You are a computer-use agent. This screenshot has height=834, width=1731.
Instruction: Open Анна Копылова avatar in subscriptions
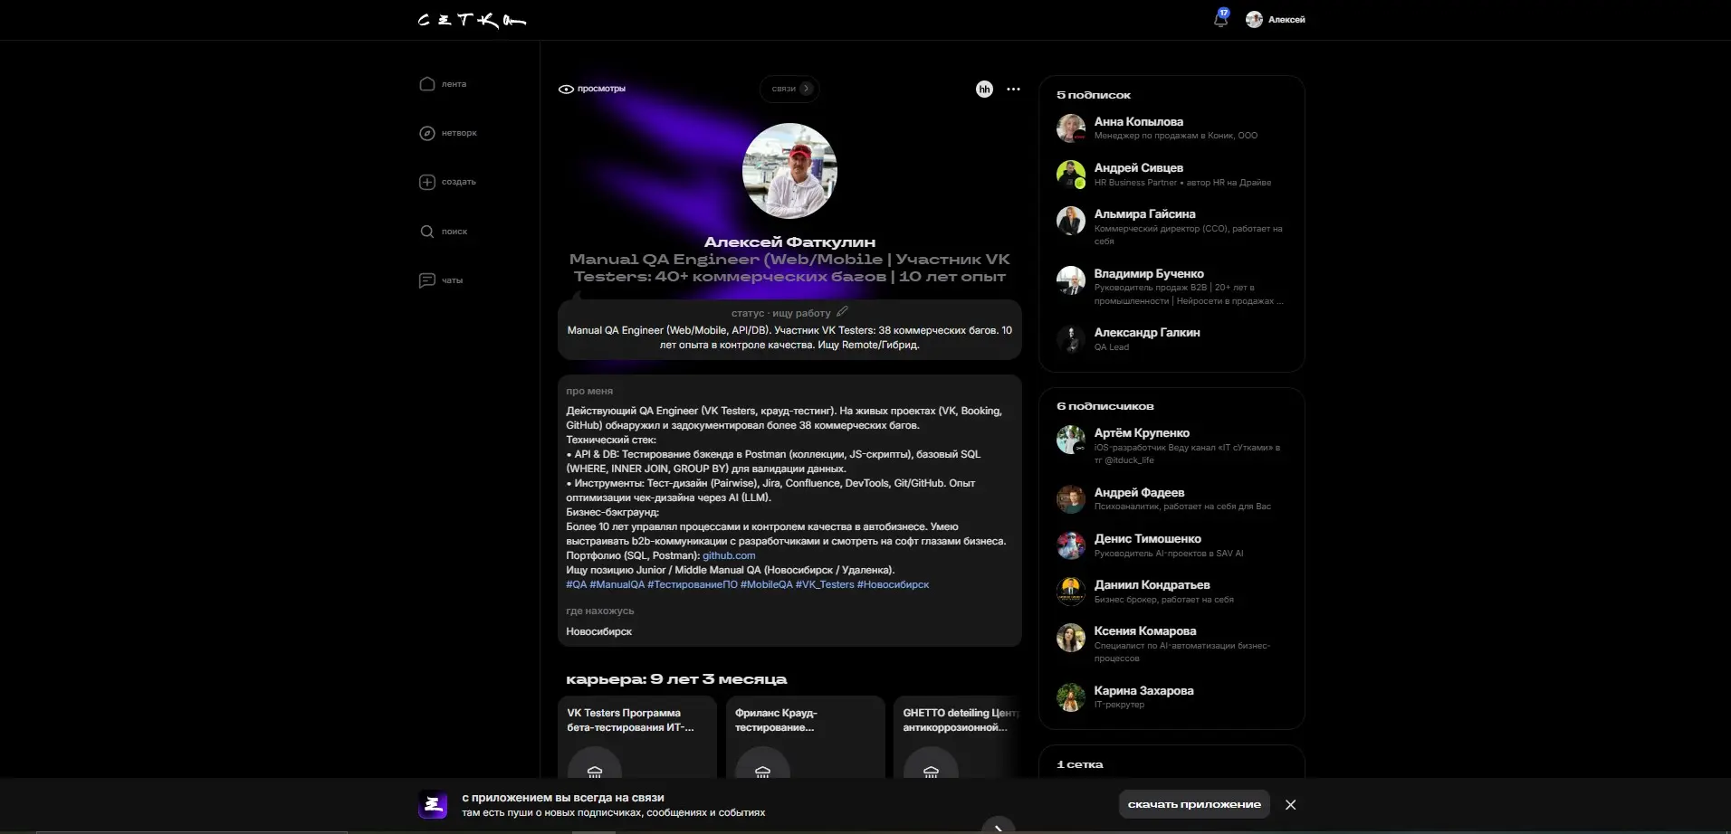point(1071,128)
